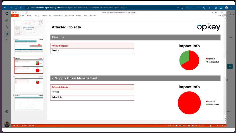Open Opkey sidebar settings gear

click(x=7, y=112)
